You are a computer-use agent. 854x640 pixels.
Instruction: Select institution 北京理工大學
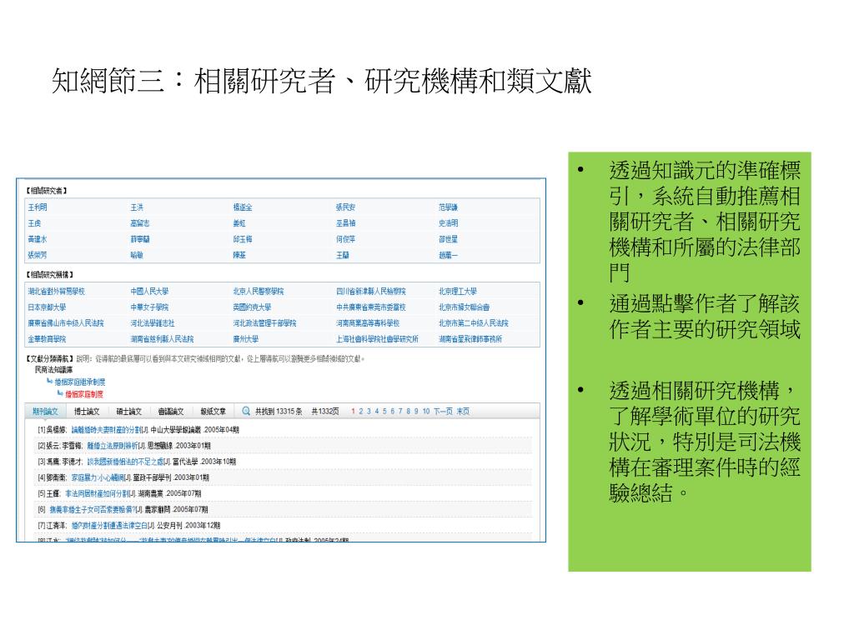coord(458,291)
